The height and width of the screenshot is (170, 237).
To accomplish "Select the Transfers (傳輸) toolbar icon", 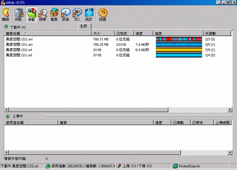I will pos(31,14).
